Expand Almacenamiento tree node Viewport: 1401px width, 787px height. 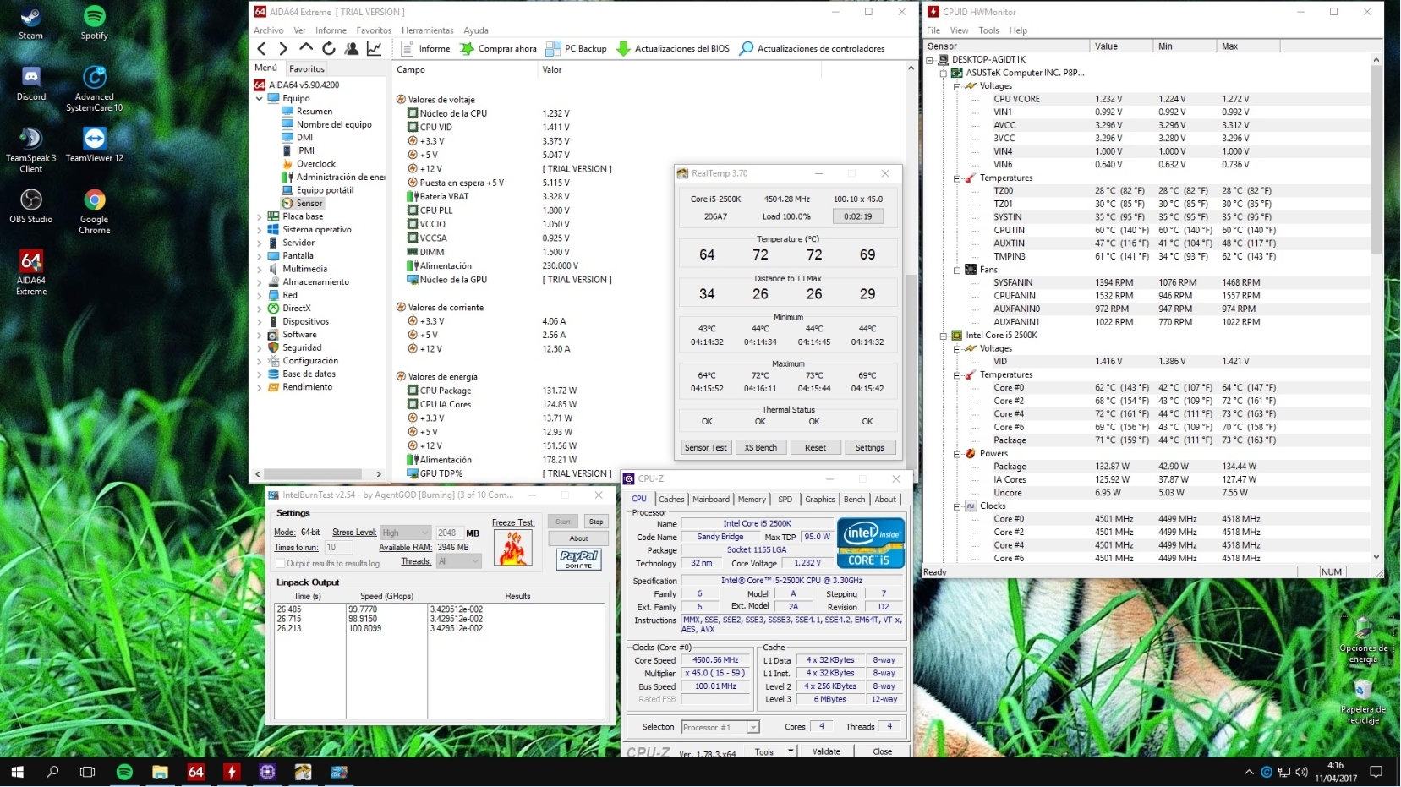(260, 282)
